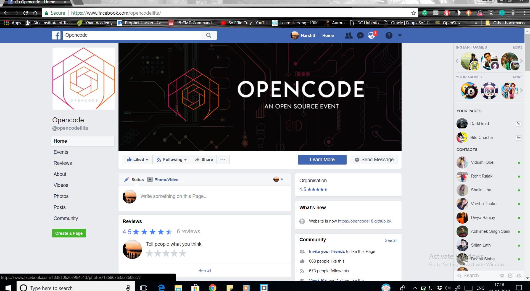
Task: Open notifications with the globe icon
Action: pyautogui.click(x=371, y=35)
